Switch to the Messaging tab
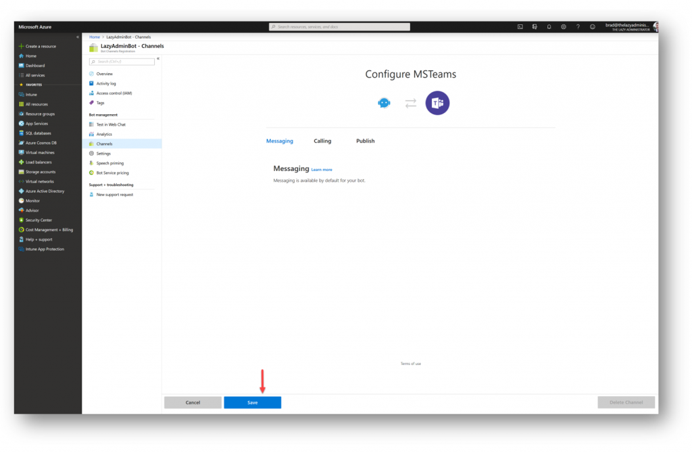The image size is (692, 453). (x=280, y=141)
